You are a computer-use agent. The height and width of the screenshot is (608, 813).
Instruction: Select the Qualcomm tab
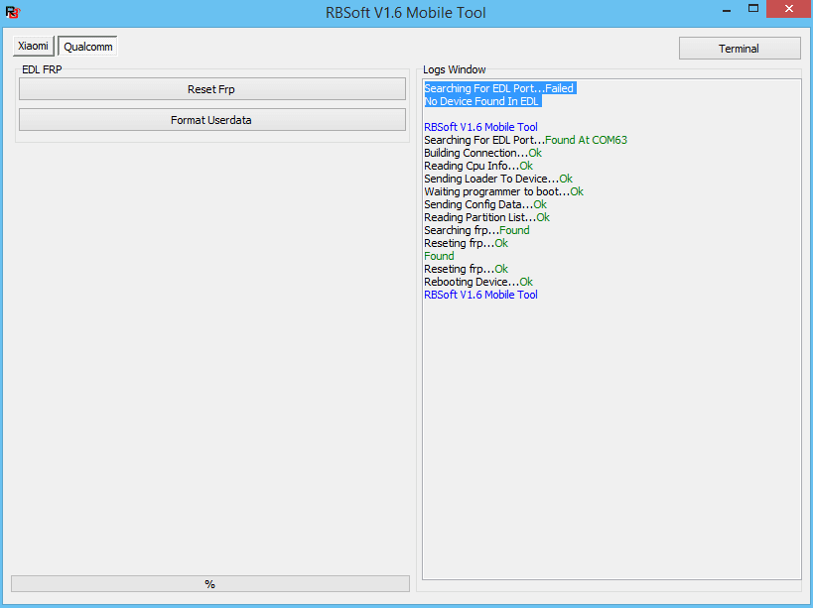tap(87, 47)
